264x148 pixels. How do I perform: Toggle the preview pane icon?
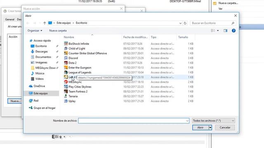[225, 30]
